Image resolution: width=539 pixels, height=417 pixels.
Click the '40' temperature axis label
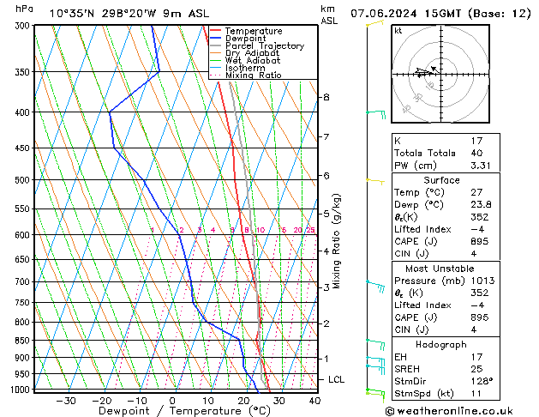point(314,401)
